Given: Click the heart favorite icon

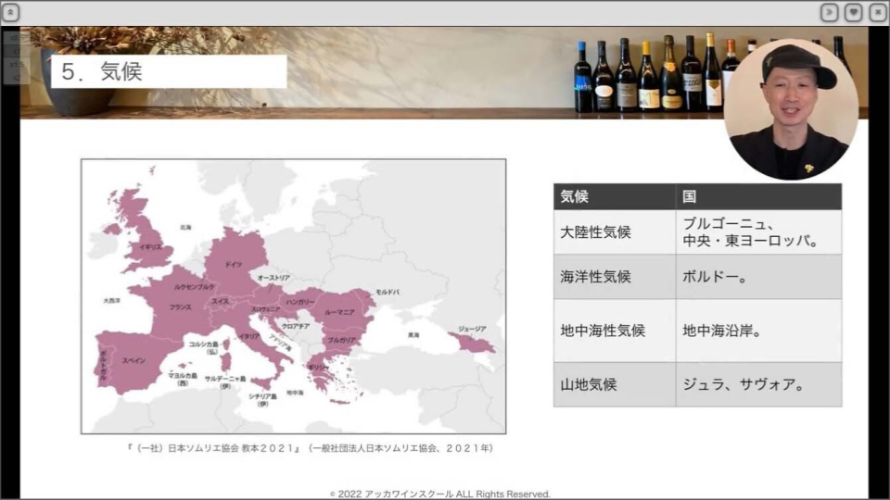Looking at the screenshot, I should (x=854, y=12).
